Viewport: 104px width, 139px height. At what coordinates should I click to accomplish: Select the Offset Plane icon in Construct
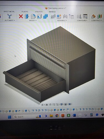(93, 16)
